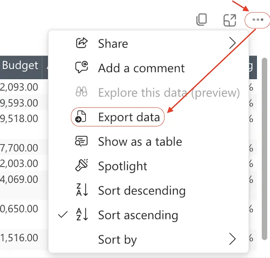Click the Z-A sort descending icon
This screenshot has width=270, height=258.
(x=82, y=190)
